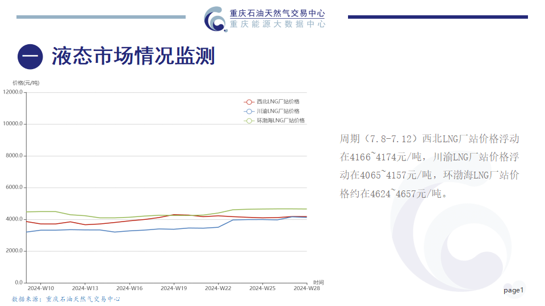Click the 0.0 y-axis value
545x306 pixels.
point(19,282)
